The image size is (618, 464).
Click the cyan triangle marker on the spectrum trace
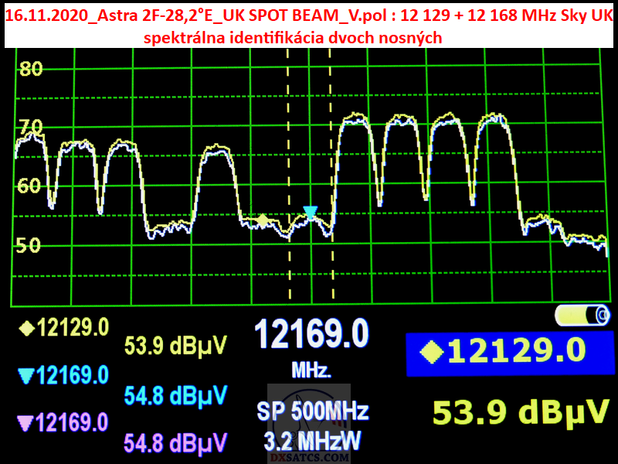coord(310,212)
